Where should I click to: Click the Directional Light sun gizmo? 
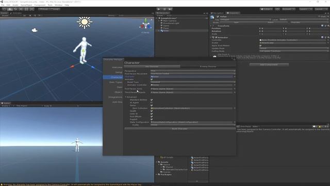[x=85, y=22]
